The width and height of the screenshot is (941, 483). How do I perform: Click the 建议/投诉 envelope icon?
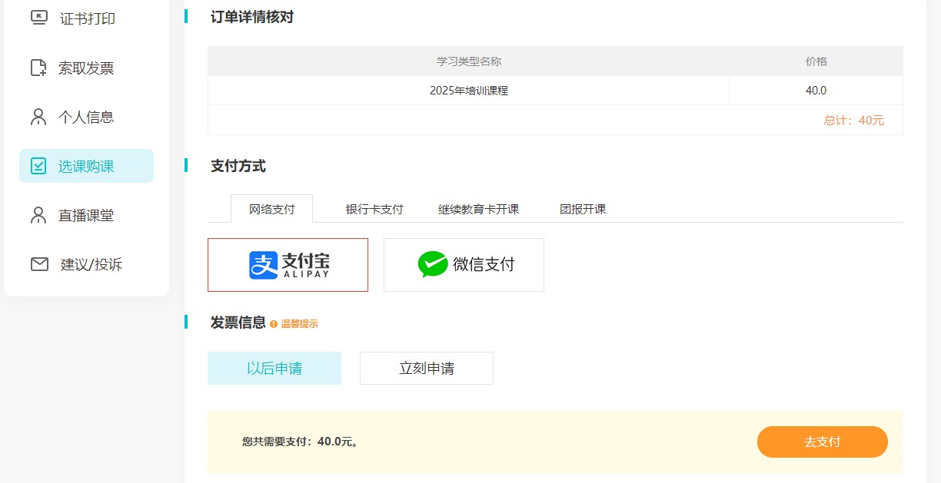(39, 264)
